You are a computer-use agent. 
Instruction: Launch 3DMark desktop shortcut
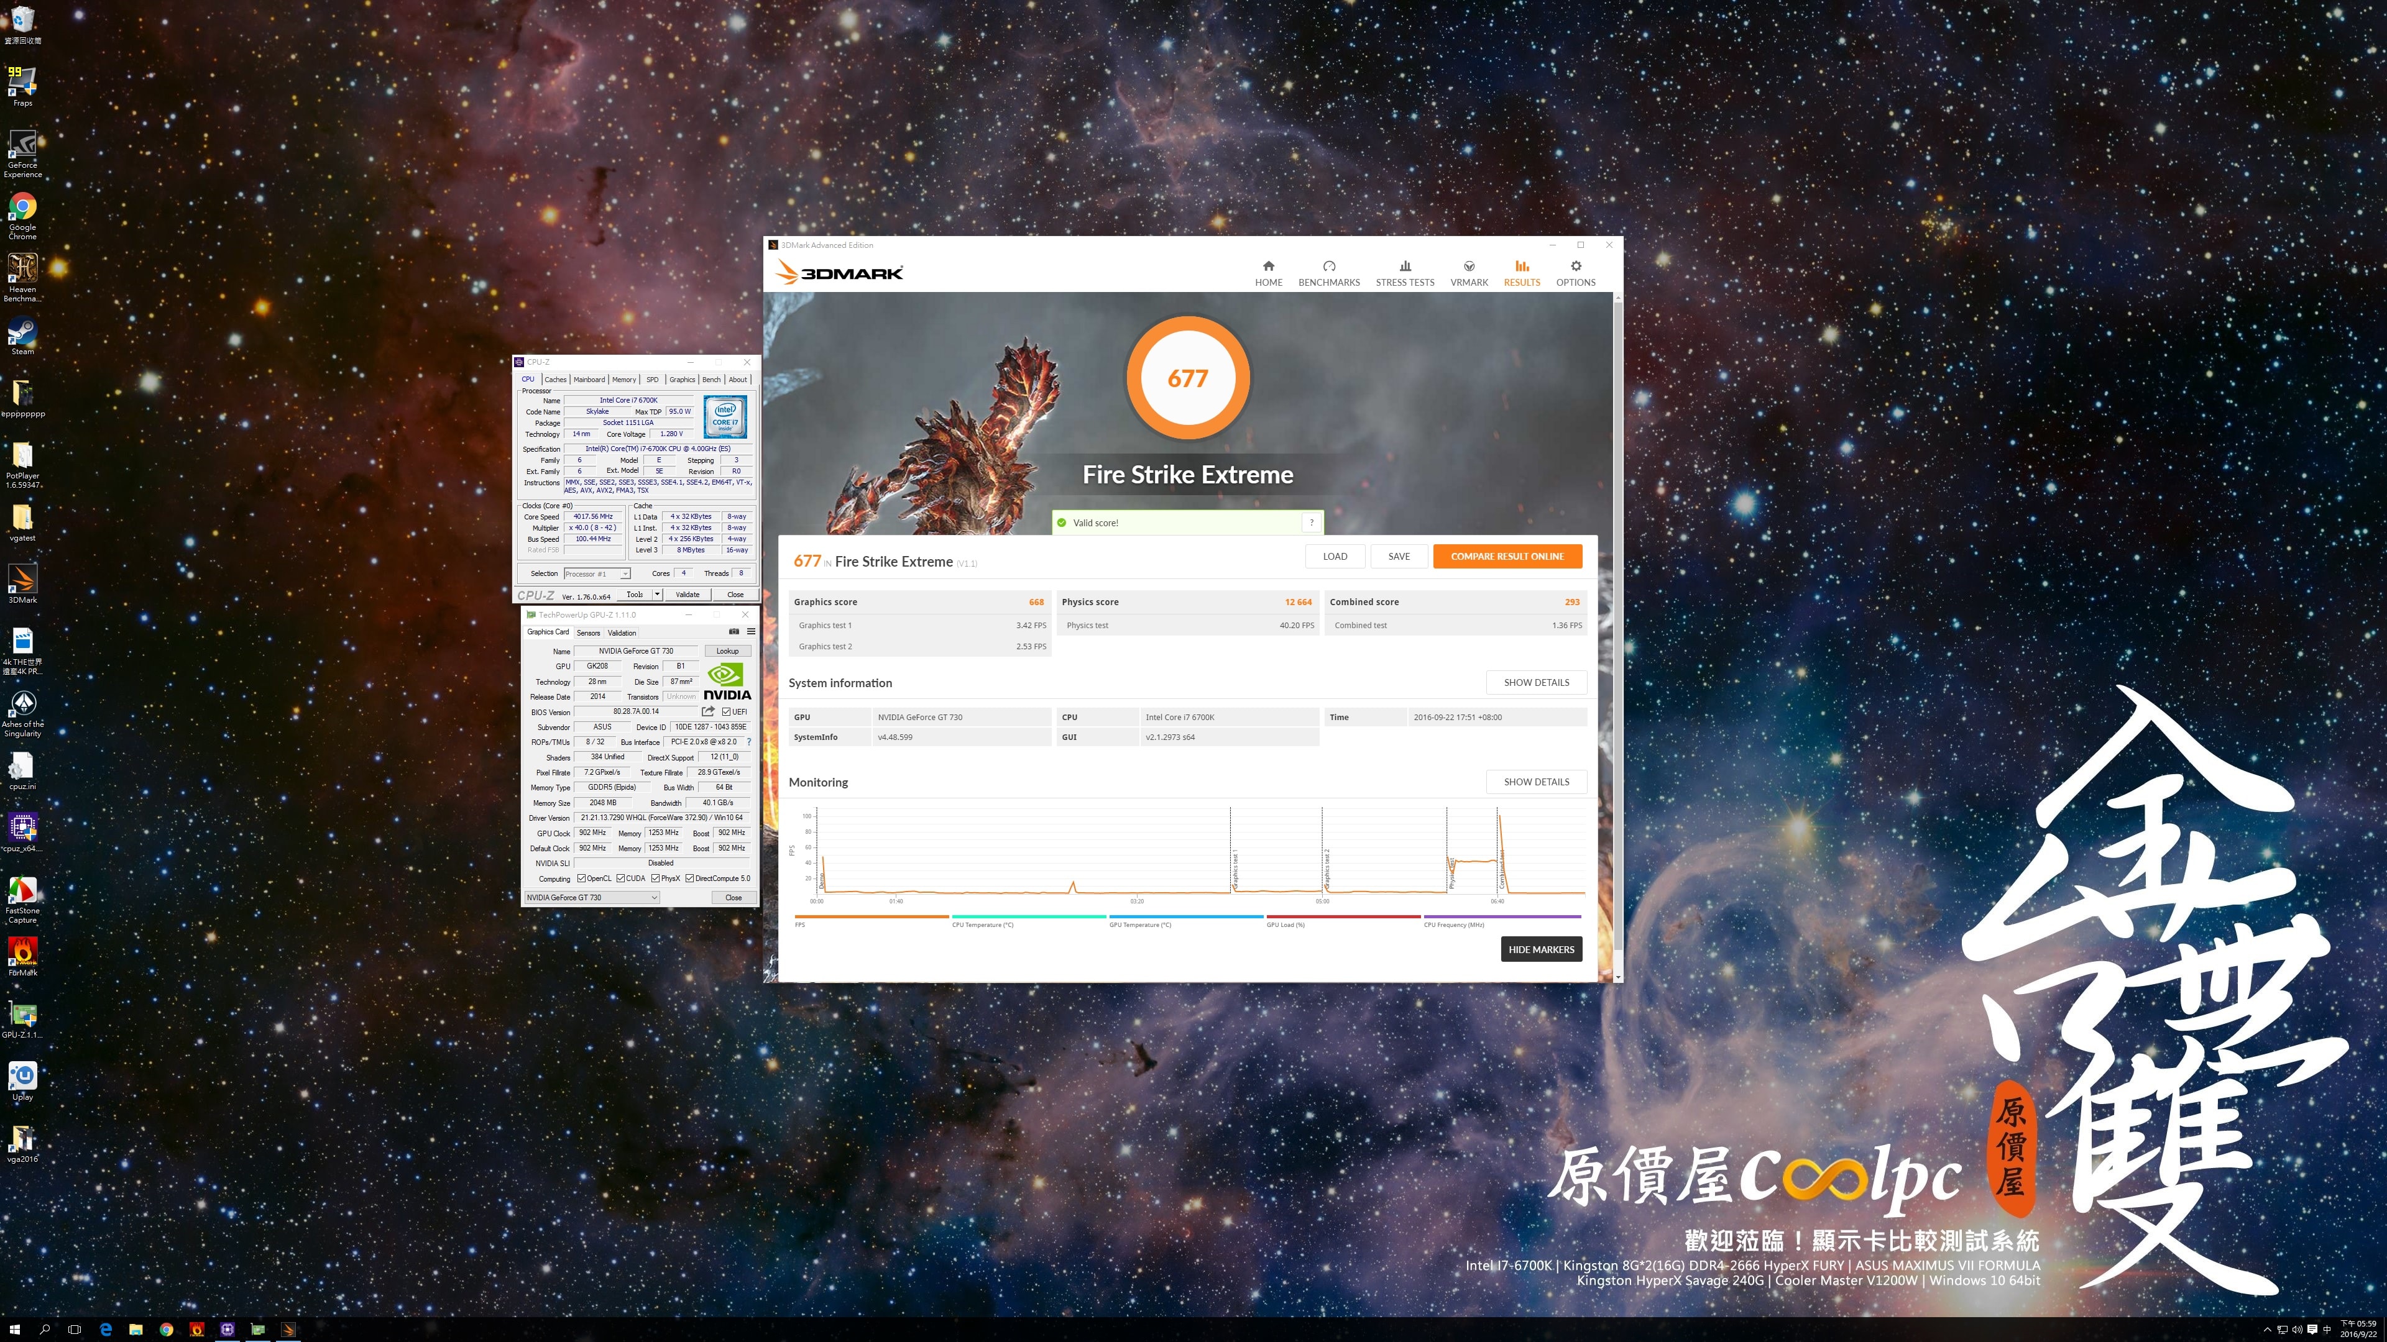22,583
